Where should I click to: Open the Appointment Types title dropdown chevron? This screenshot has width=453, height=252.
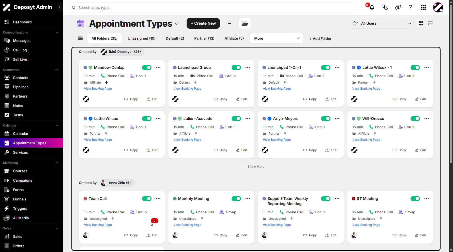tap(177, 24)
